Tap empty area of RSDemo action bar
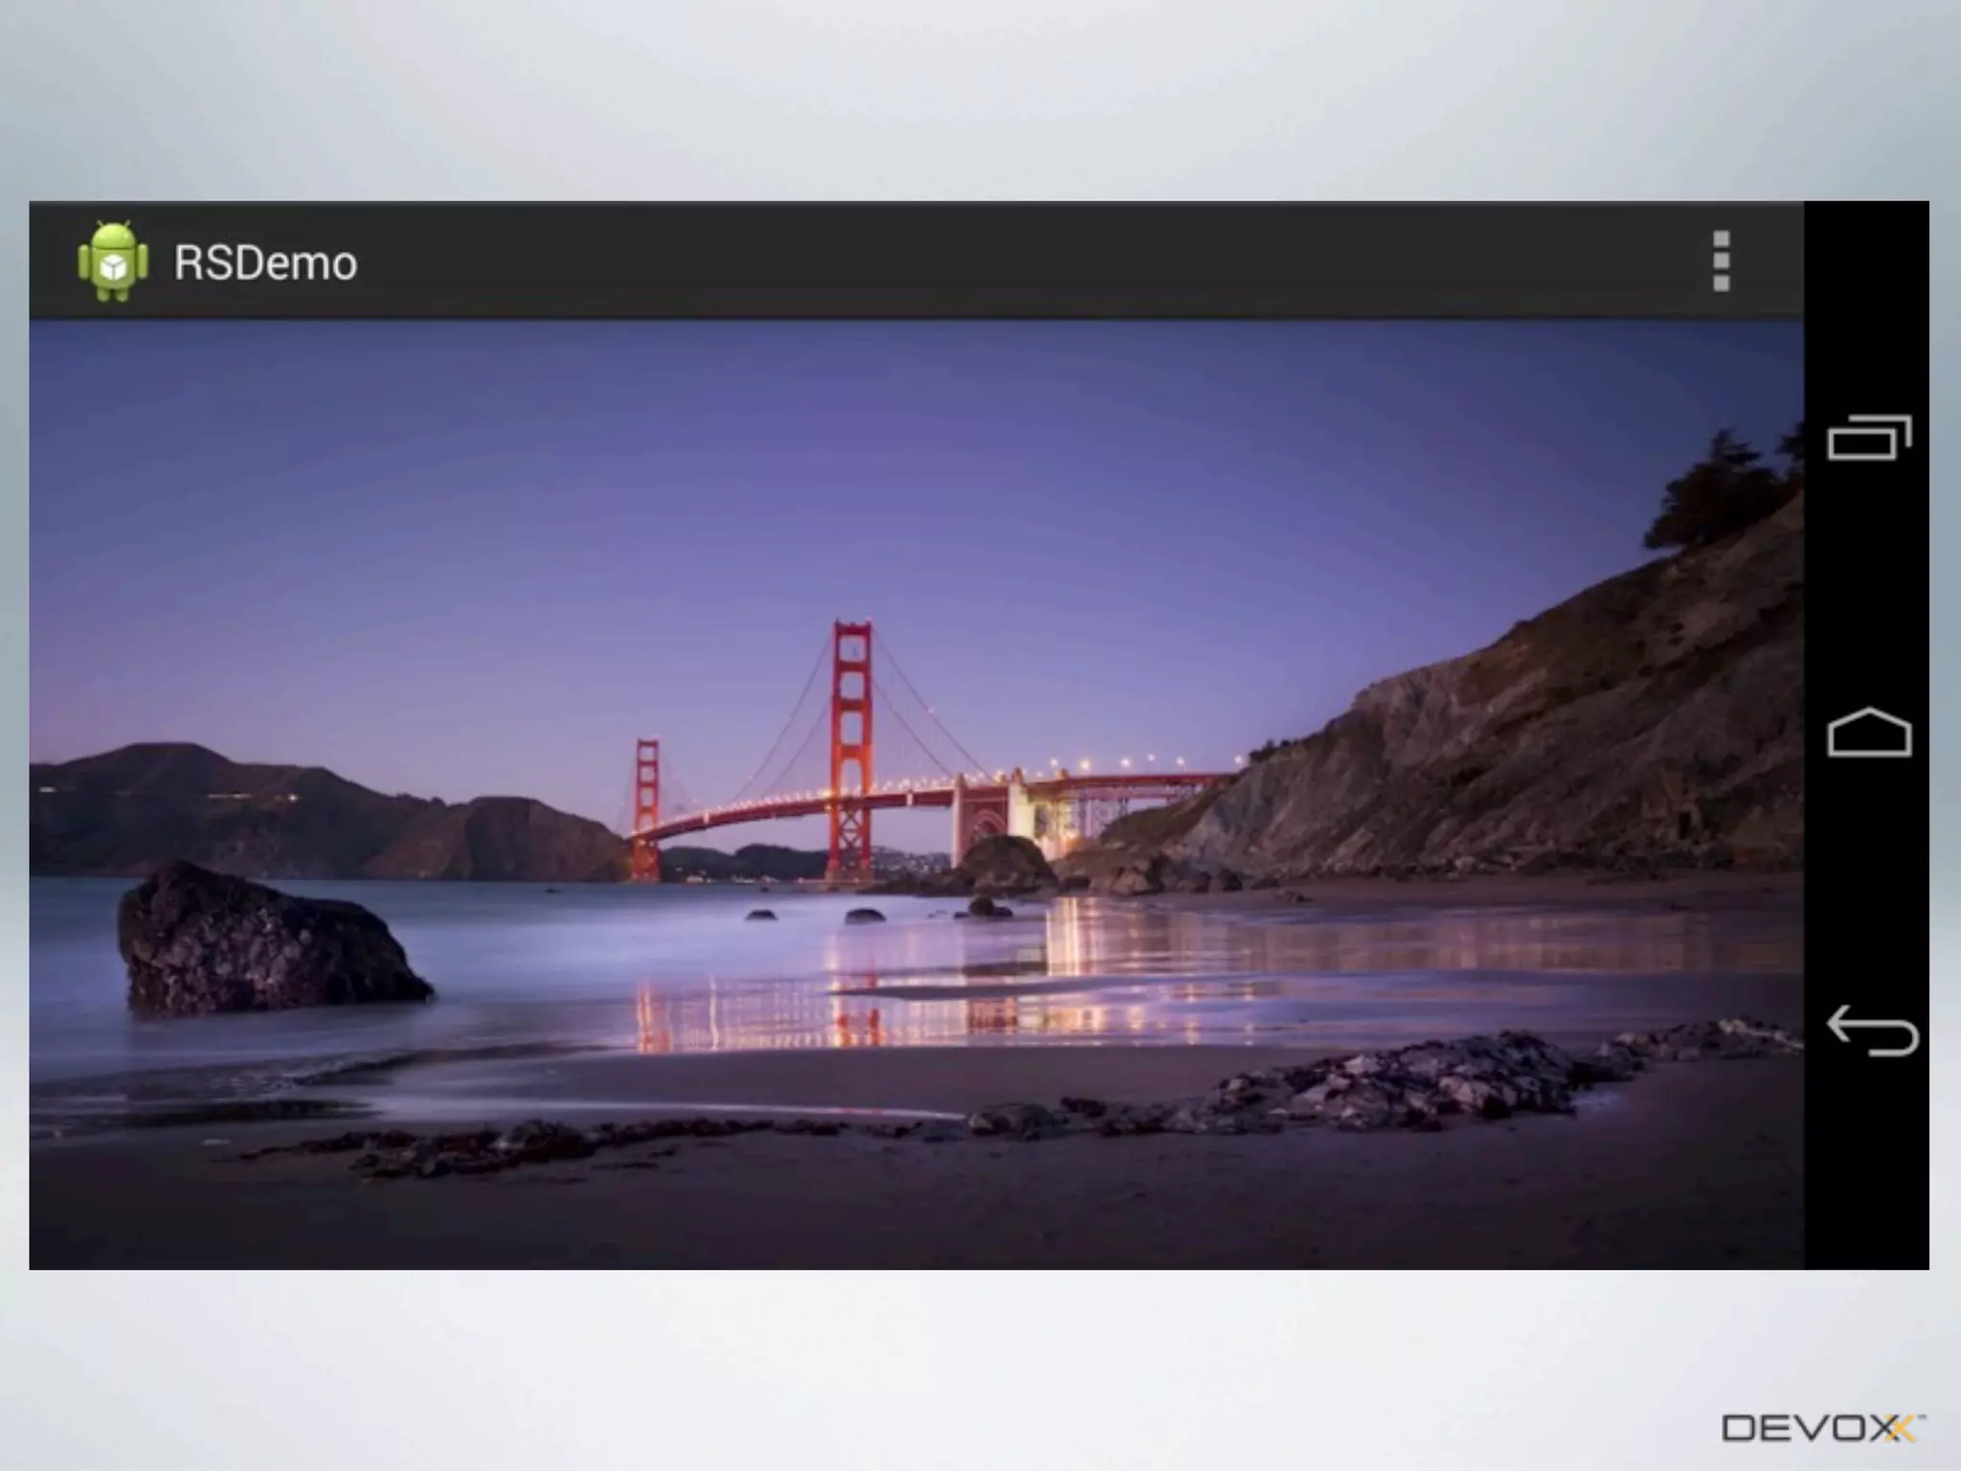Image resolution: width=1961 pixels, height=1471 pixels. pos(958,260)
